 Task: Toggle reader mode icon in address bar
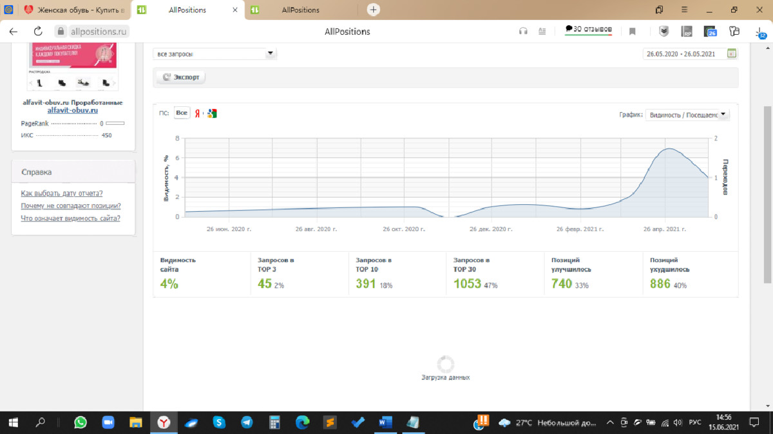(x=542, y=31)
